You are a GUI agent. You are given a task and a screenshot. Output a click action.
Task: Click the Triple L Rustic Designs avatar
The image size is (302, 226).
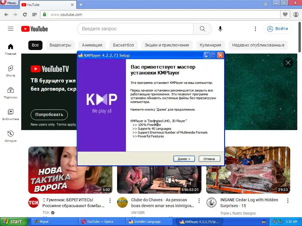tap(211, 202)
